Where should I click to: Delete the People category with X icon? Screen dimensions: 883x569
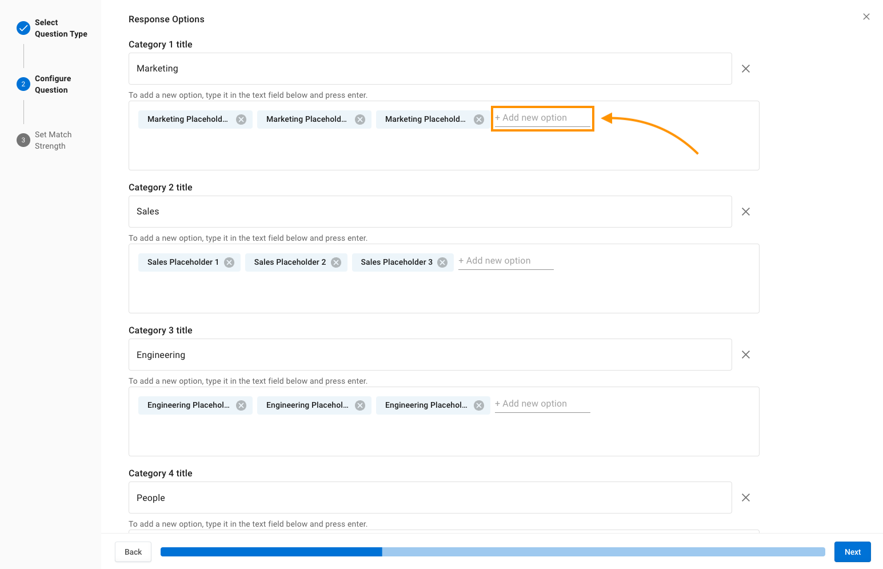click(x=746, y=498)
